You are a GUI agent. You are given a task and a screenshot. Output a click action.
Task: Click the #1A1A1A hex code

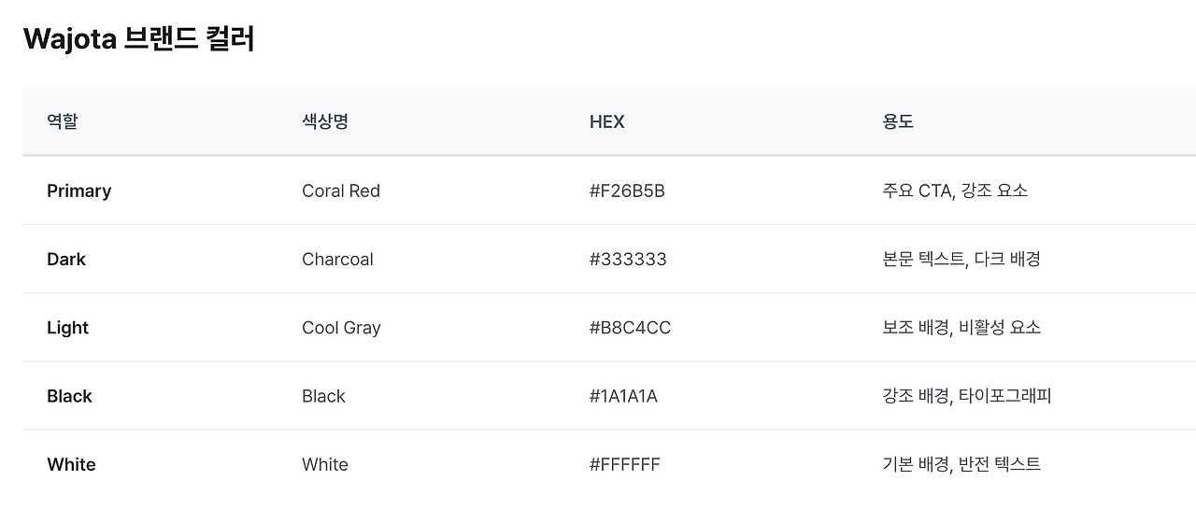point(623,396)
